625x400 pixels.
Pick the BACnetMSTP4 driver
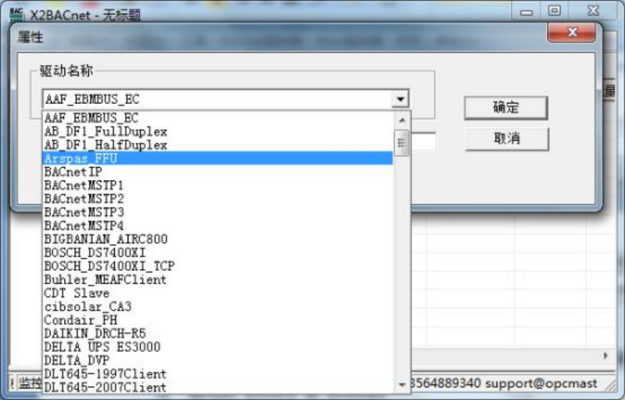pyautogui.click(x=217, y=226)
